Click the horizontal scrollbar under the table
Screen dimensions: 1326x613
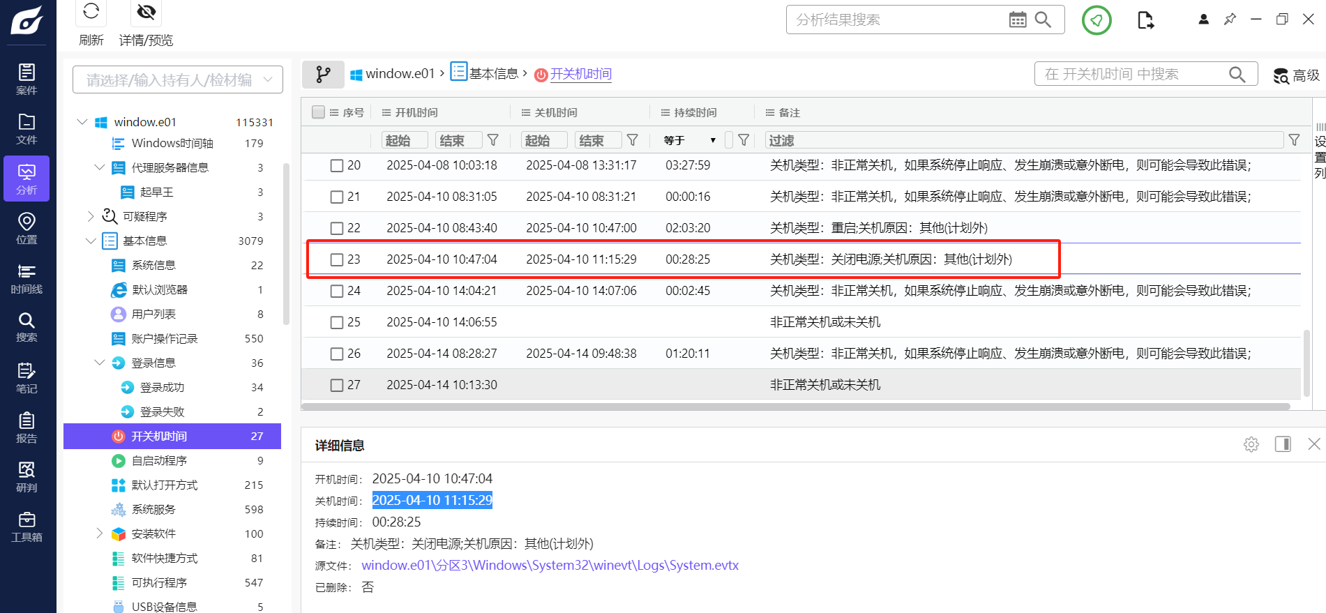click(x=796, y=407)
